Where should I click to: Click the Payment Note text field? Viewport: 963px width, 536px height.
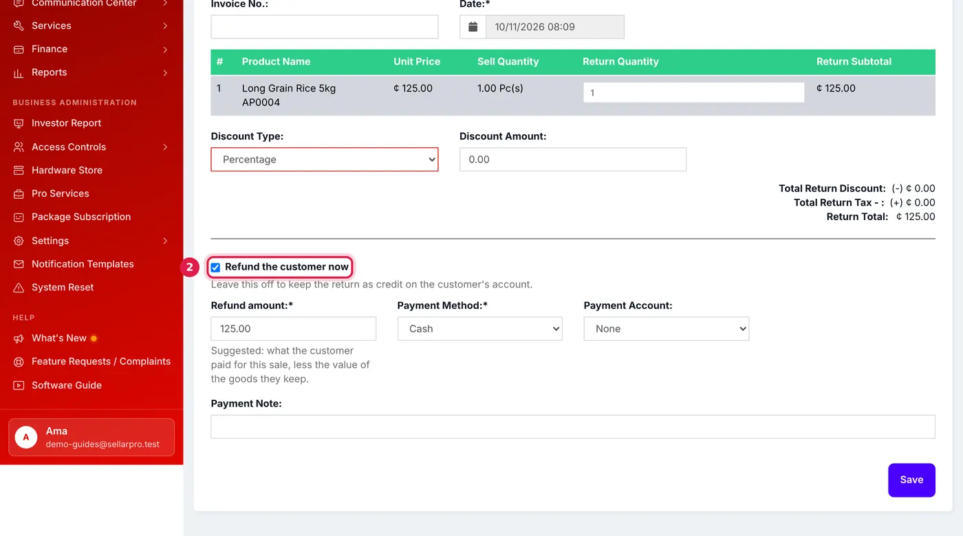pos(573,427)
